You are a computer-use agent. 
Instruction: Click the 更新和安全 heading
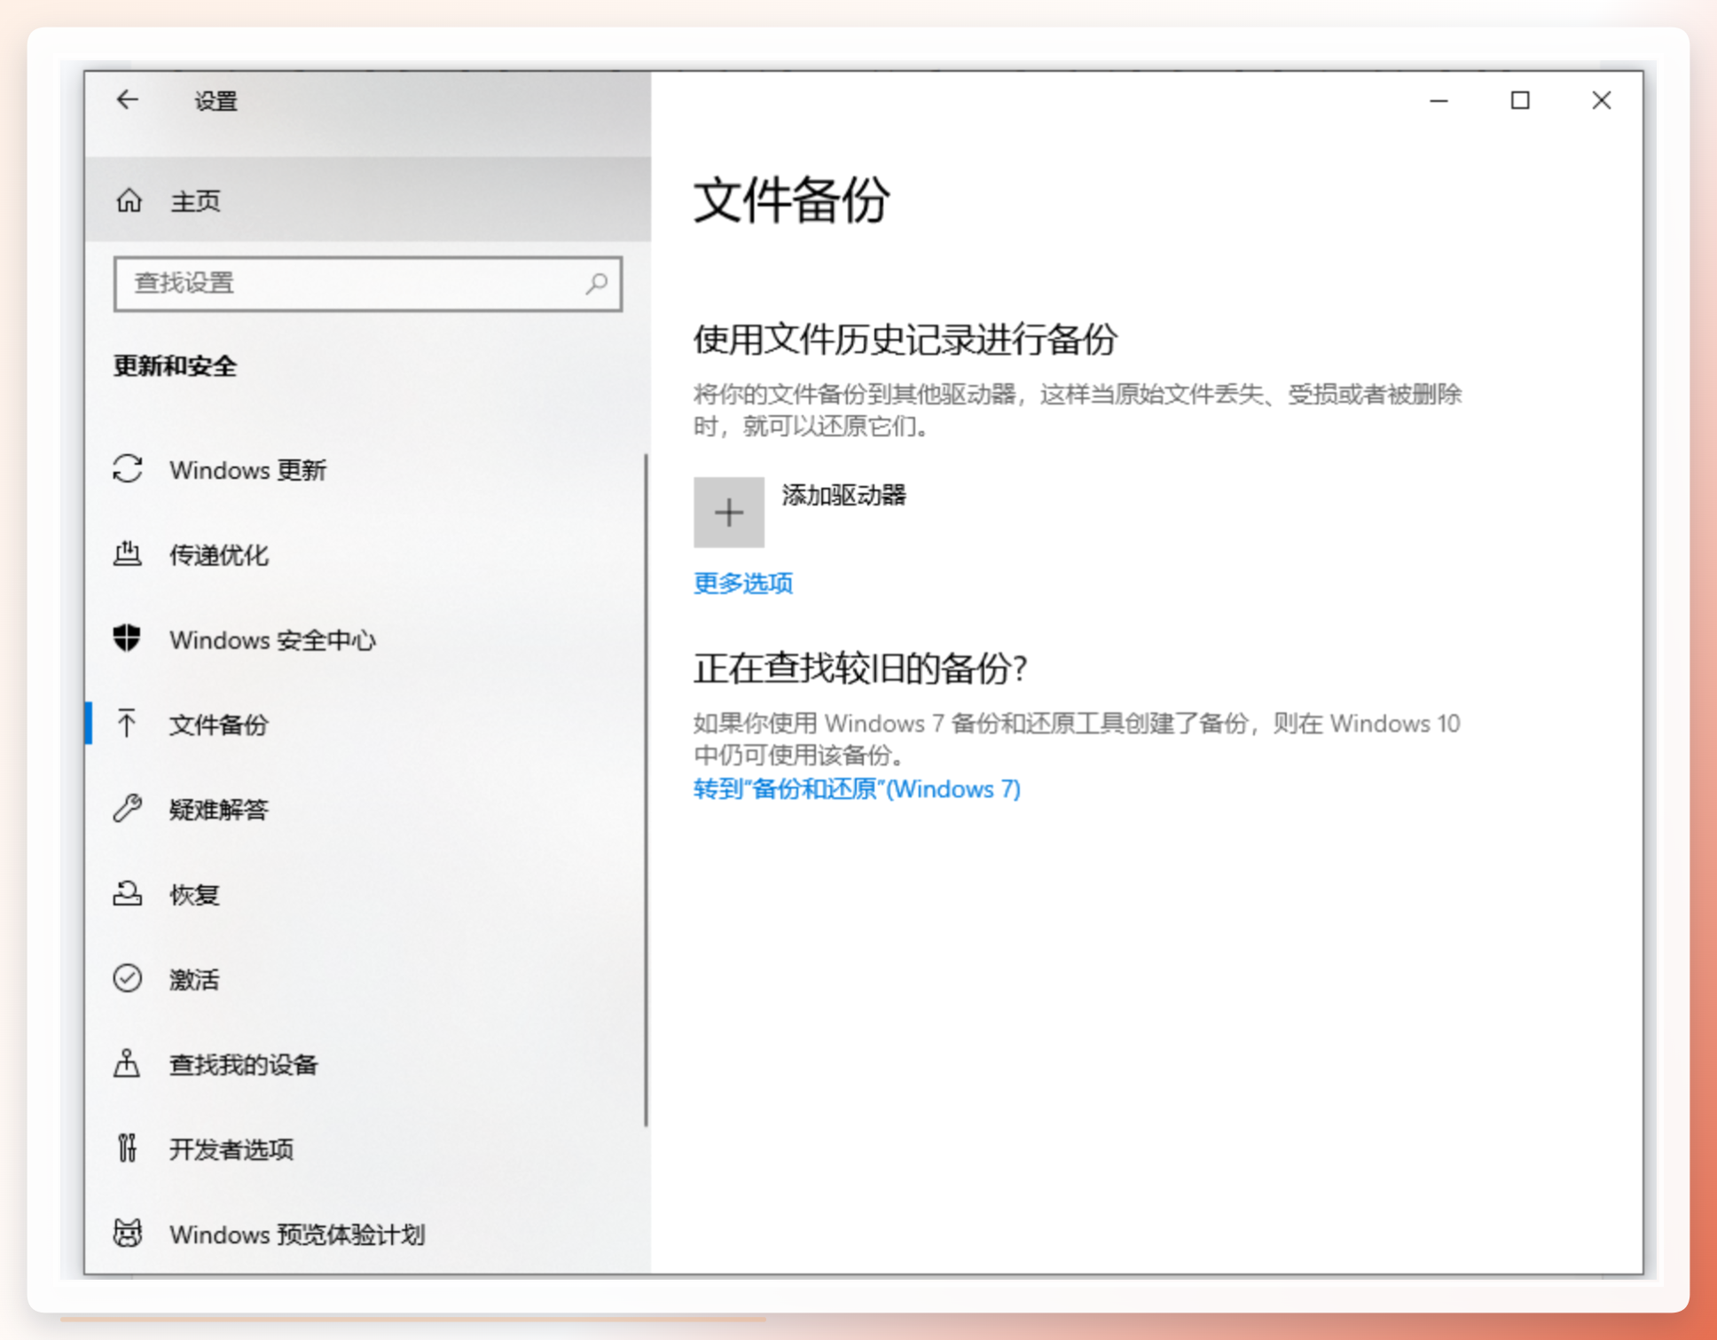(176, 366)
